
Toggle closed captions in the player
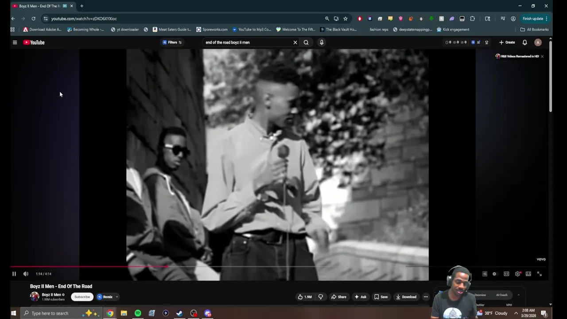(x=506, y=274)
